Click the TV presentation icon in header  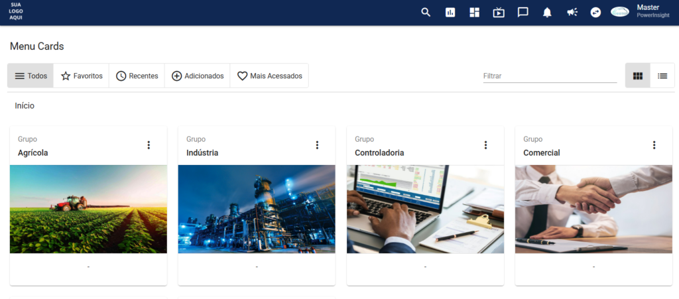coord(499,12)
